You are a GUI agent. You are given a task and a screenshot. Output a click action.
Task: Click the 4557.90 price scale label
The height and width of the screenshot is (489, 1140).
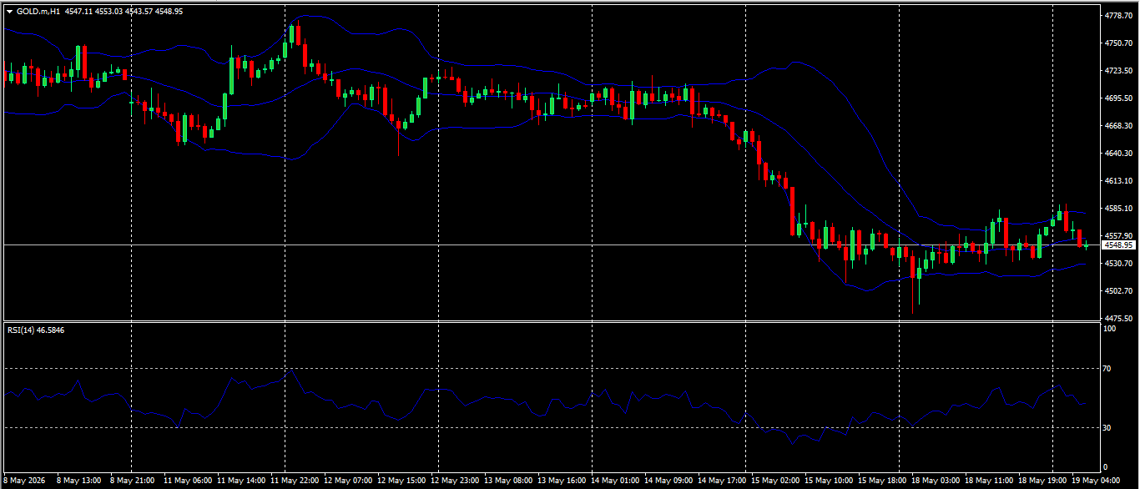(1117, 236)
